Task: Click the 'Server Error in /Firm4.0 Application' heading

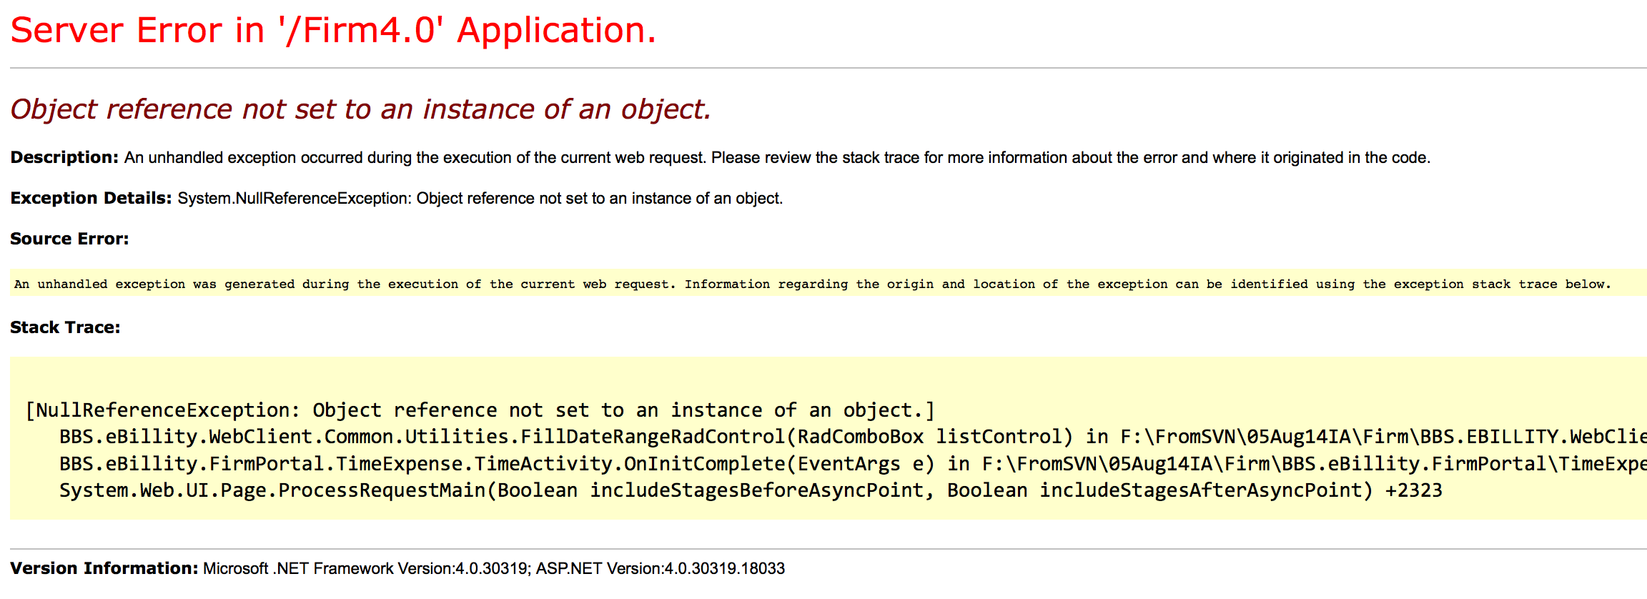Action: point(333,31)
